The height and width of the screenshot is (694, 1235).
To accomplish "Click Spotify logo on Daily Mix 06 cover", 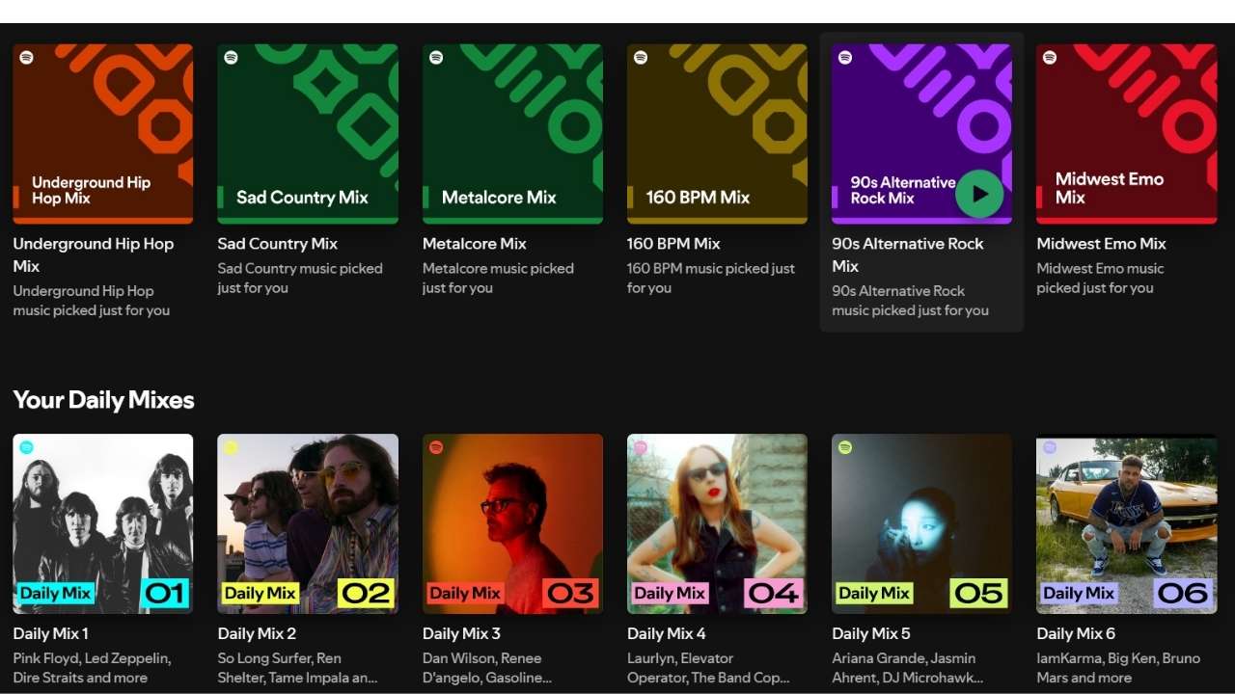I will coord(1050,447).
